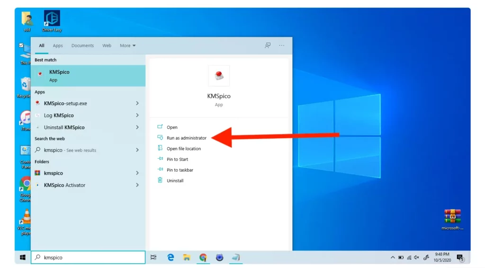Open Task View from the taskbar
485x268 pixels.
153,257
